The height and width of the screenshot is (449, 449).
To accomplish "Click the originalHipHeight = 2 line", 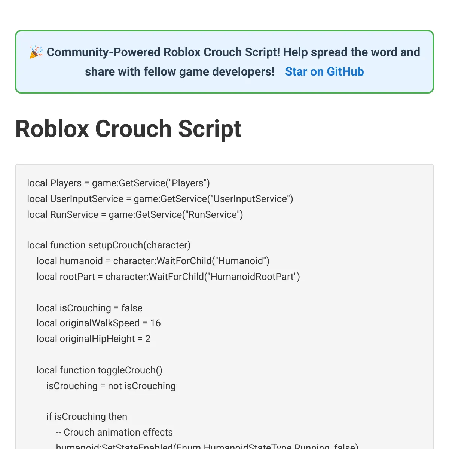I will pos(94,339).
